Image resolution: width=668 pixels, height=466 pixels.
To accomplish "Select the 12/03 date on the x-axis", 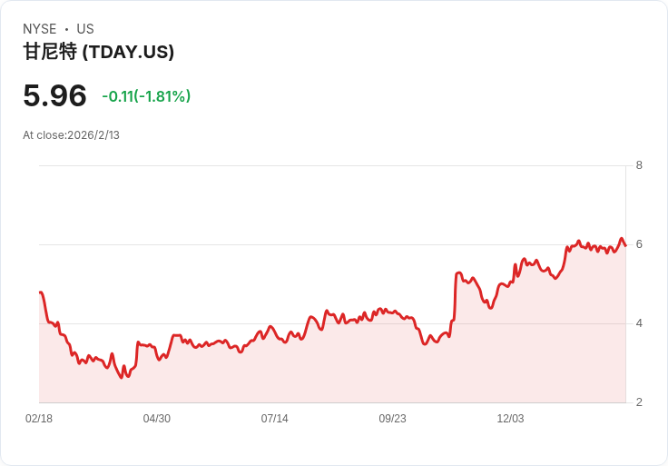I will click(x=511, y=419).
